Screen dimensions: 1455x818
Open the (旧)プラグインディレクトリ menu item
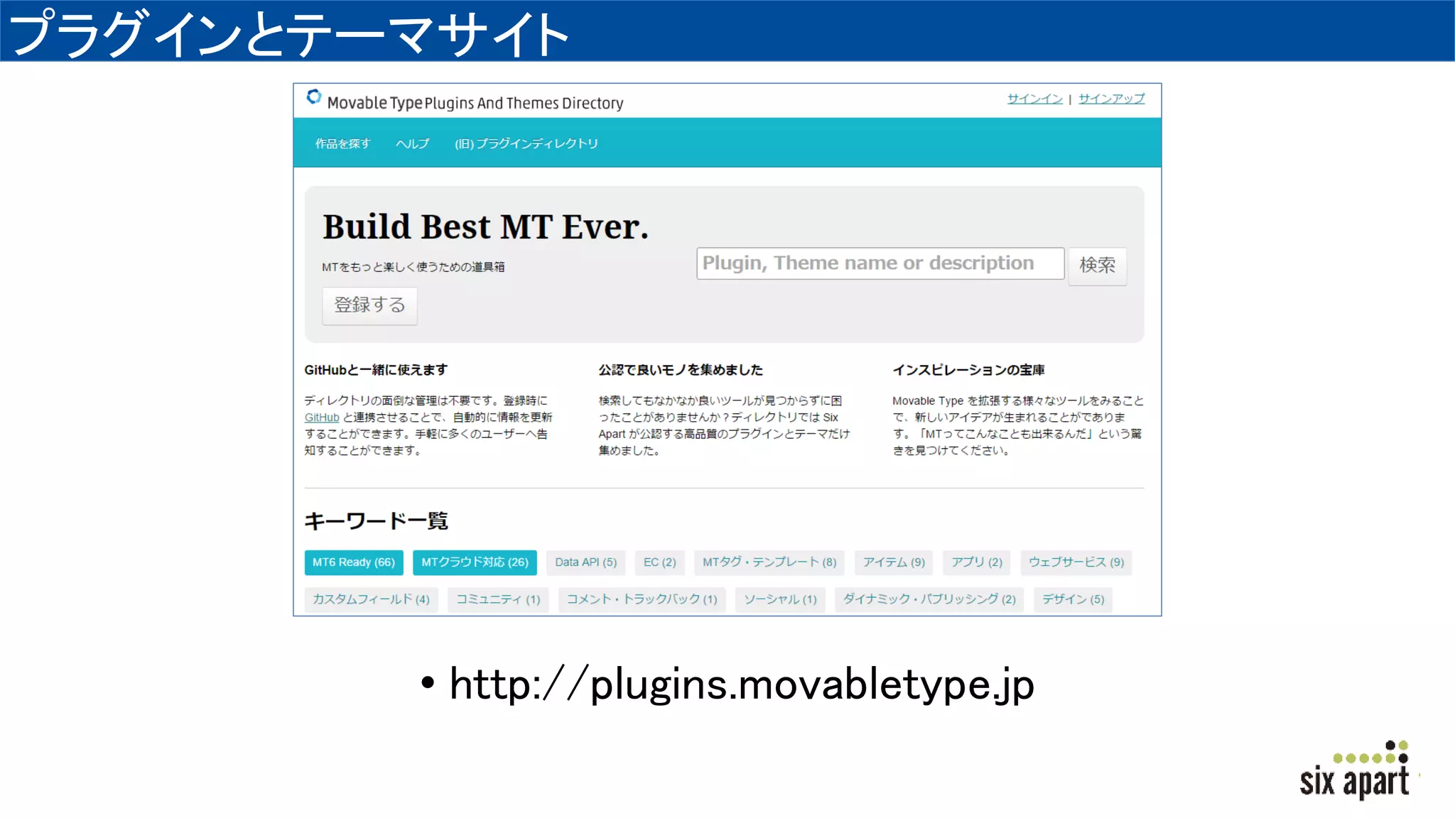pyautogui.click(x=526, y=143)
